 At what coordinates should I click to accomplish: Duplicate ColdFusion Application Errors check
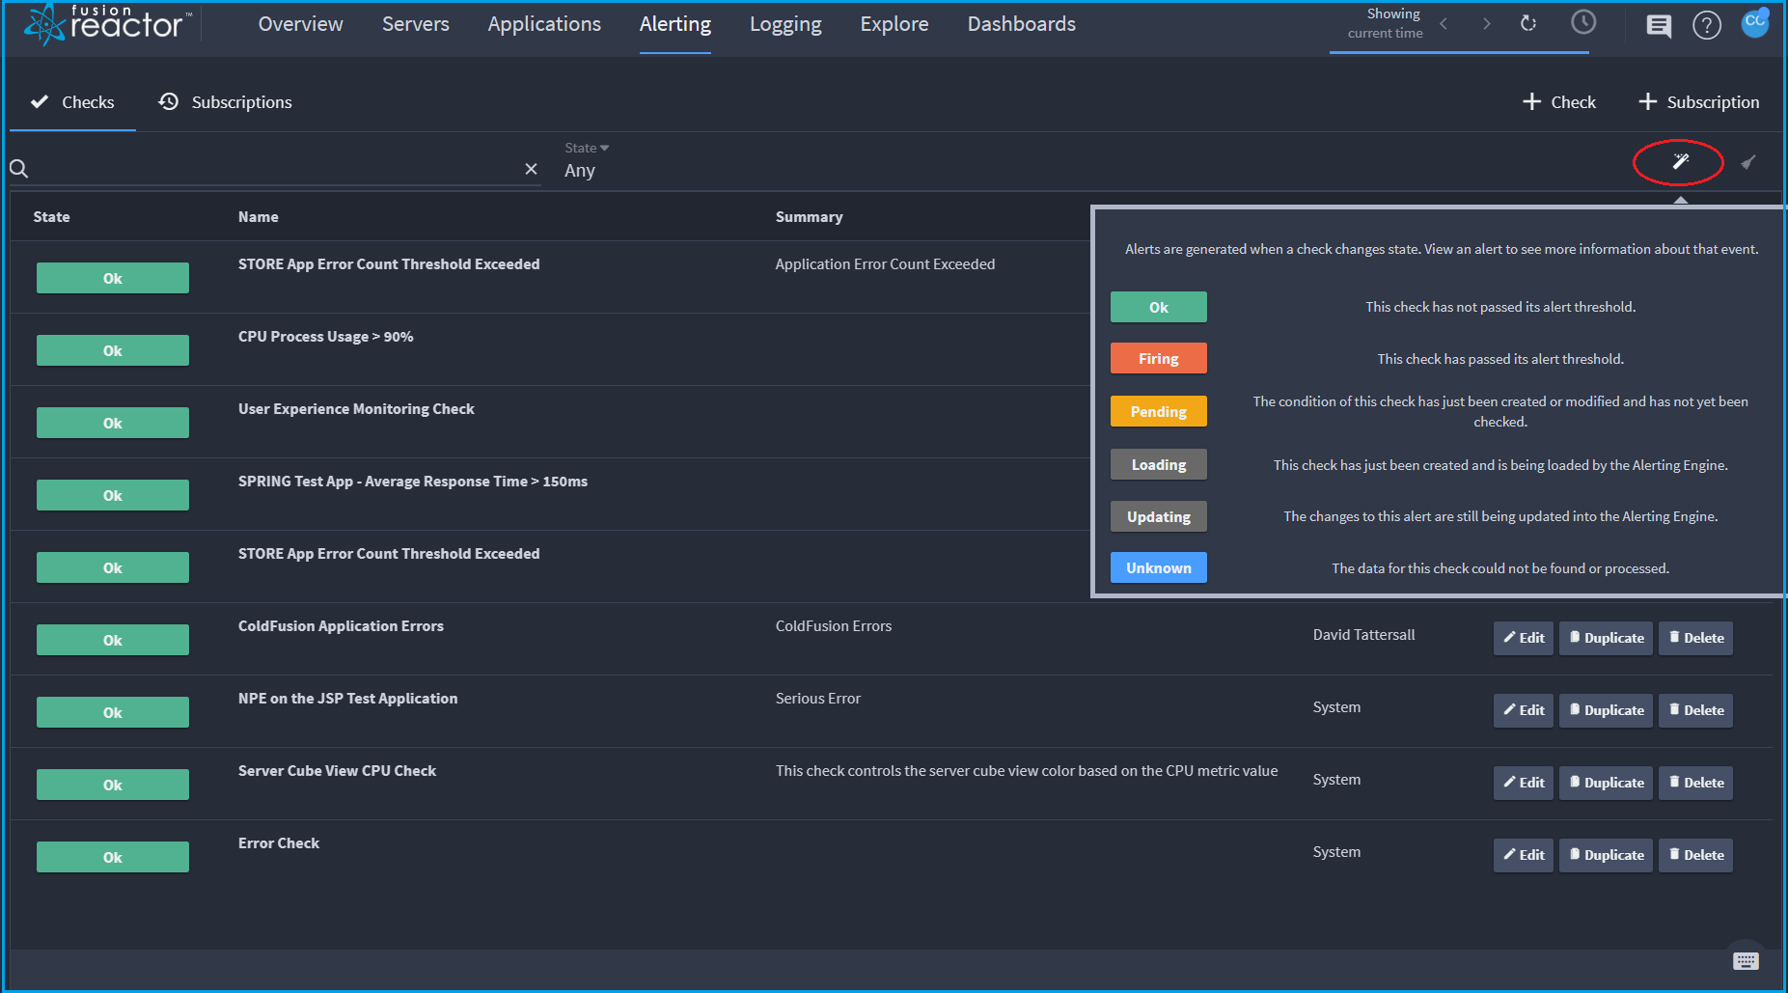pyautogui.click(x=1606, y=638)
